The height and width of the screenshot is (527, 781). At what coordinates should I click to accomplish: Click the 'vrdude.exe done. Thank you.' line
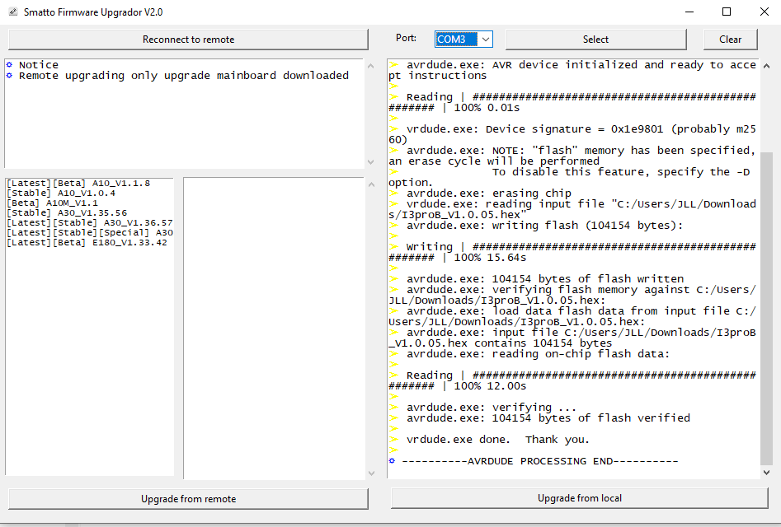coord(498,440)
